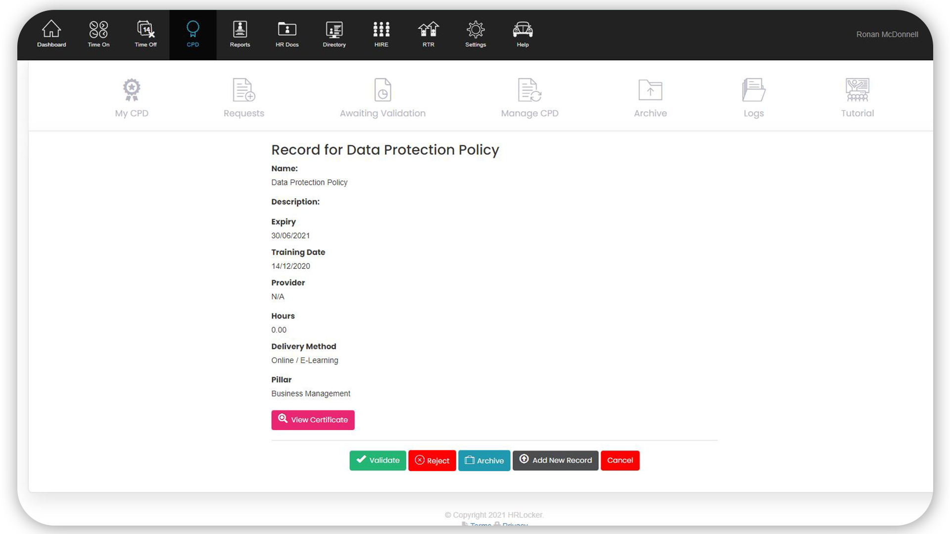Click the 'Online / E-Learning' delivery value

point(305,360)
